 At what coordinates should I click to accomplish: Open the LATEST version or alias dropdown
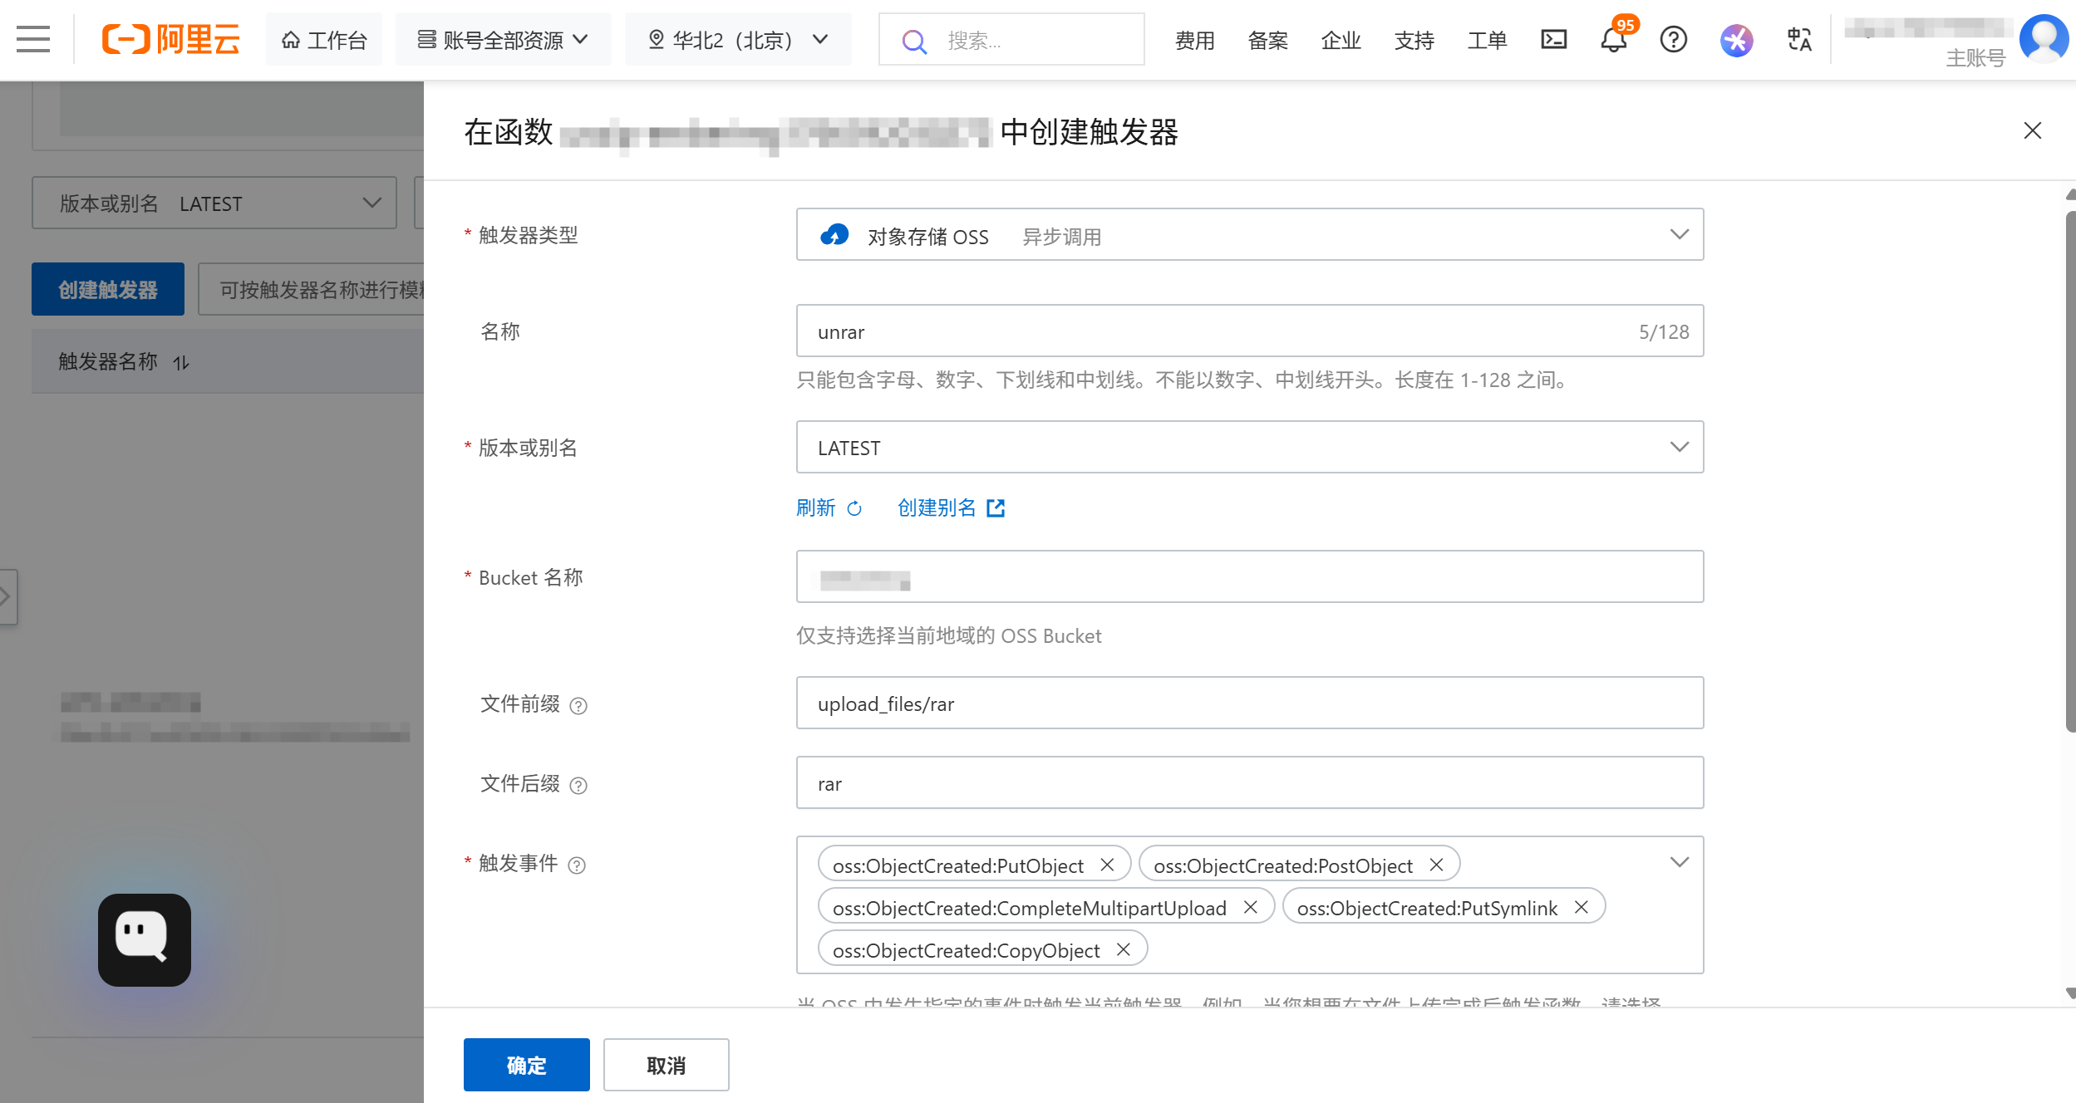[1249, 448]
